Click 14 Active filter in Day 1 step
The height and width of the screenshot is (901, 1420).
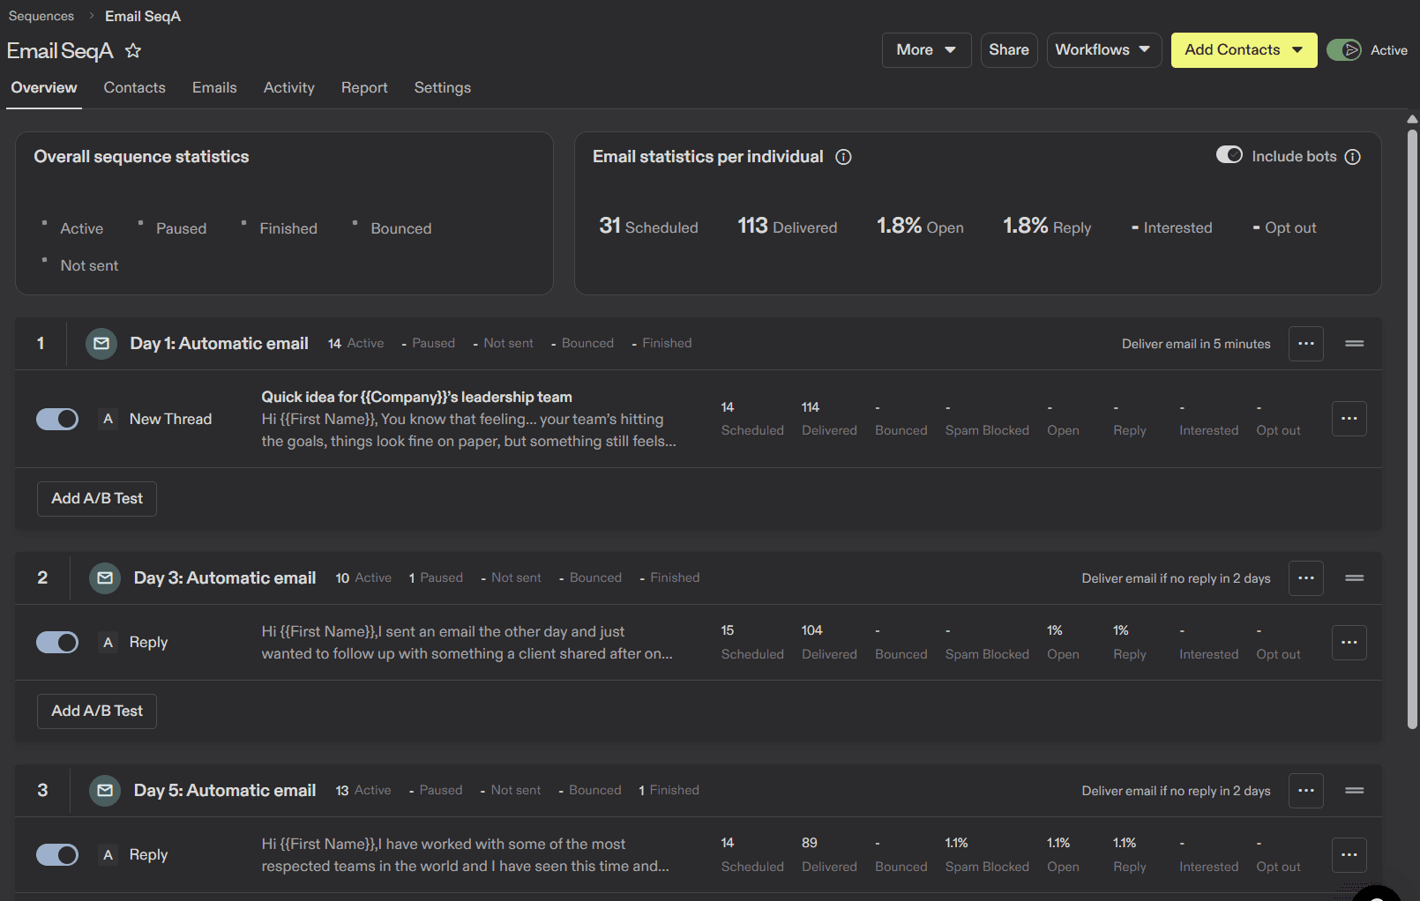click(x=356, y=344)
